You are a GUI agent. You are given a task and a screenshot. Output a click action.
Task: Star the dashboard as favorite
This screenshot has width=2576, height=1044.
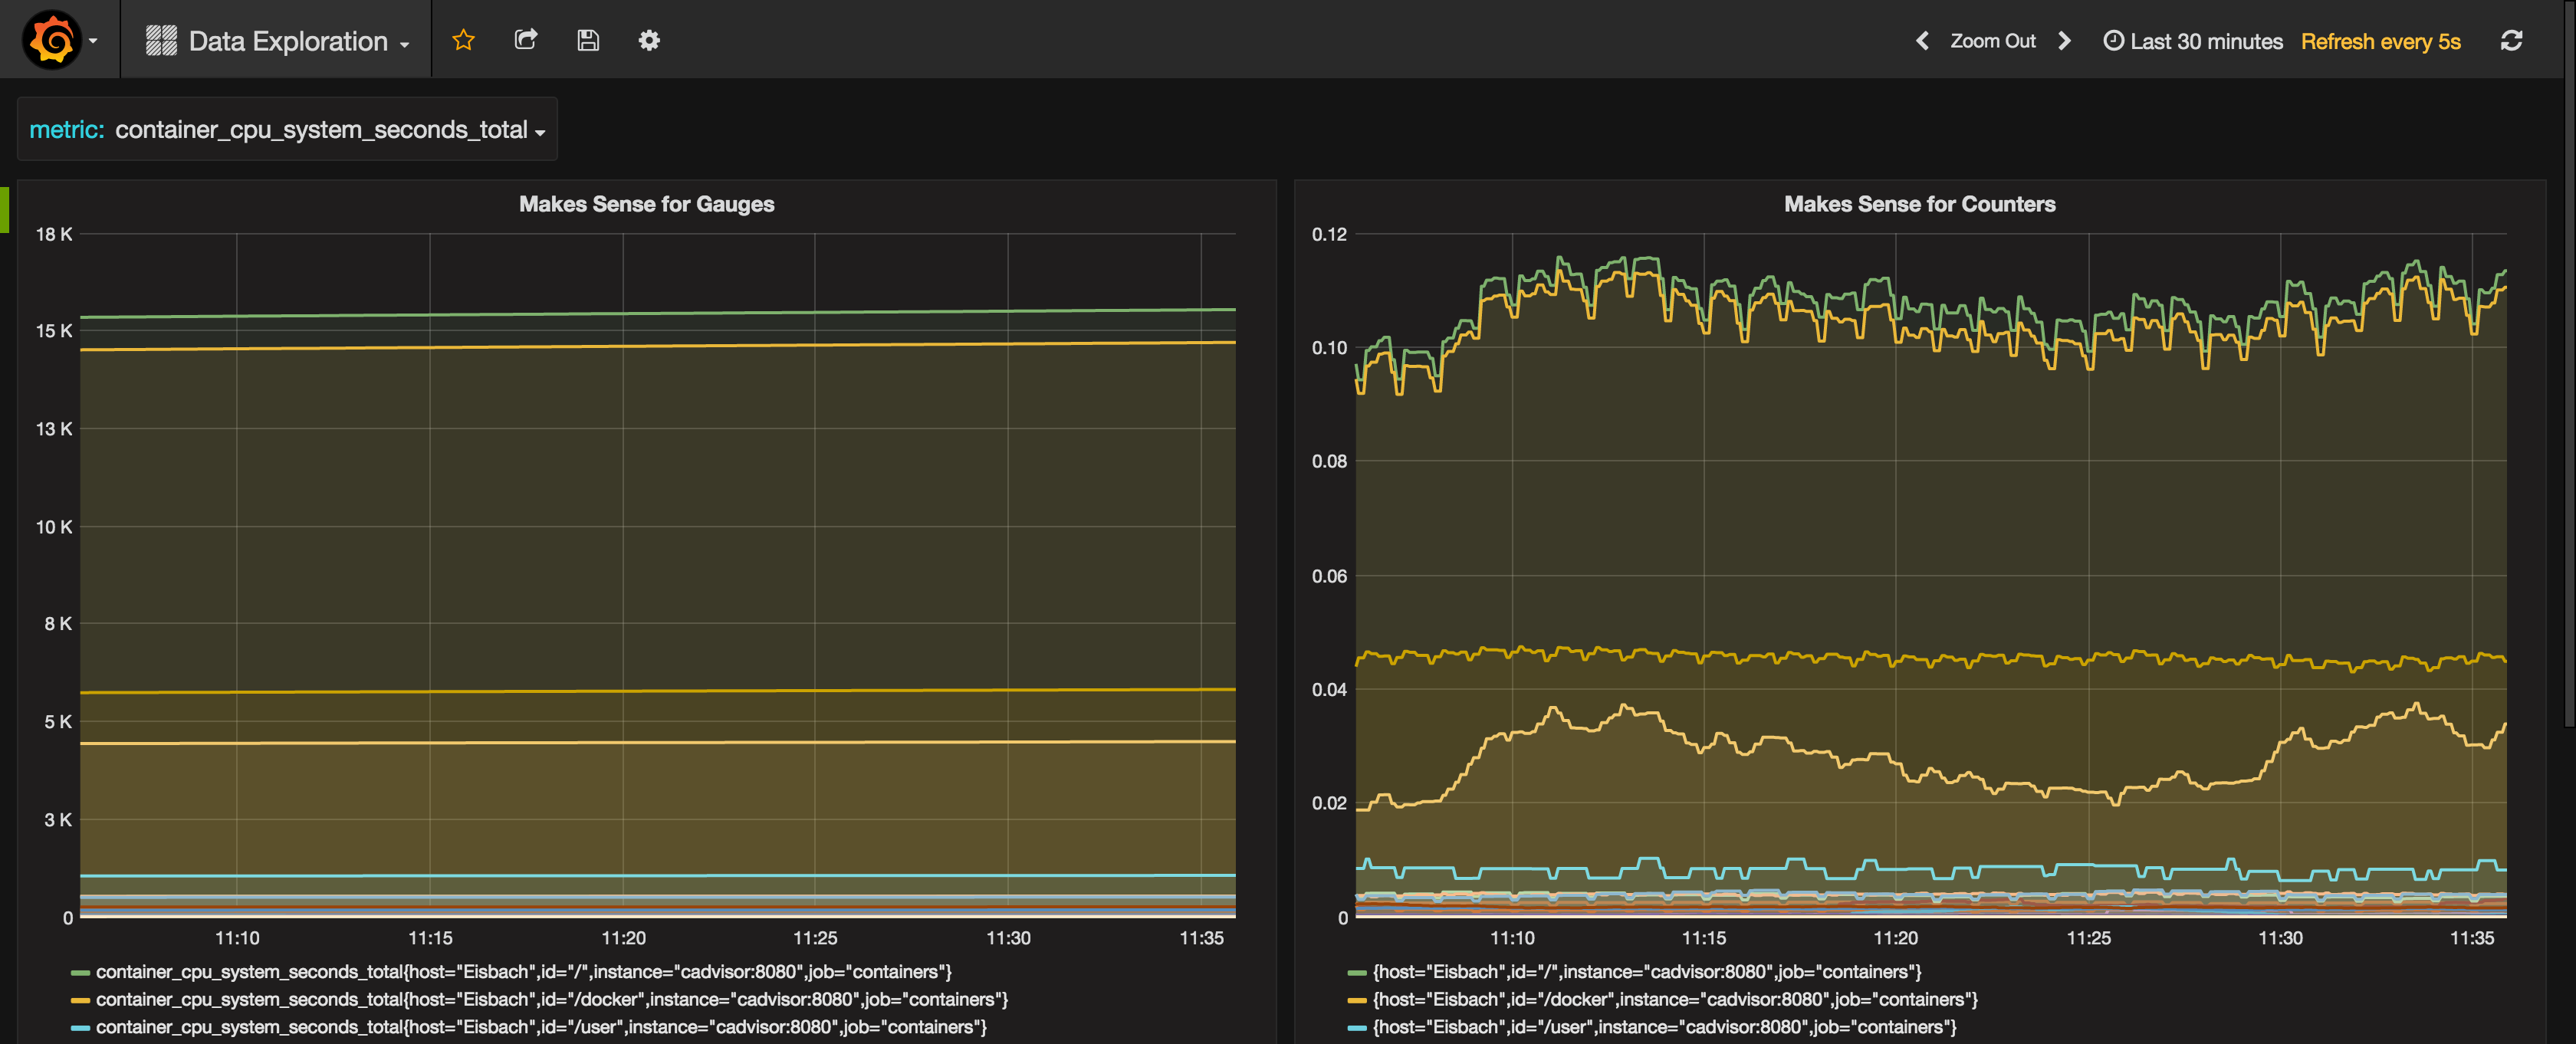click(463, 40)
